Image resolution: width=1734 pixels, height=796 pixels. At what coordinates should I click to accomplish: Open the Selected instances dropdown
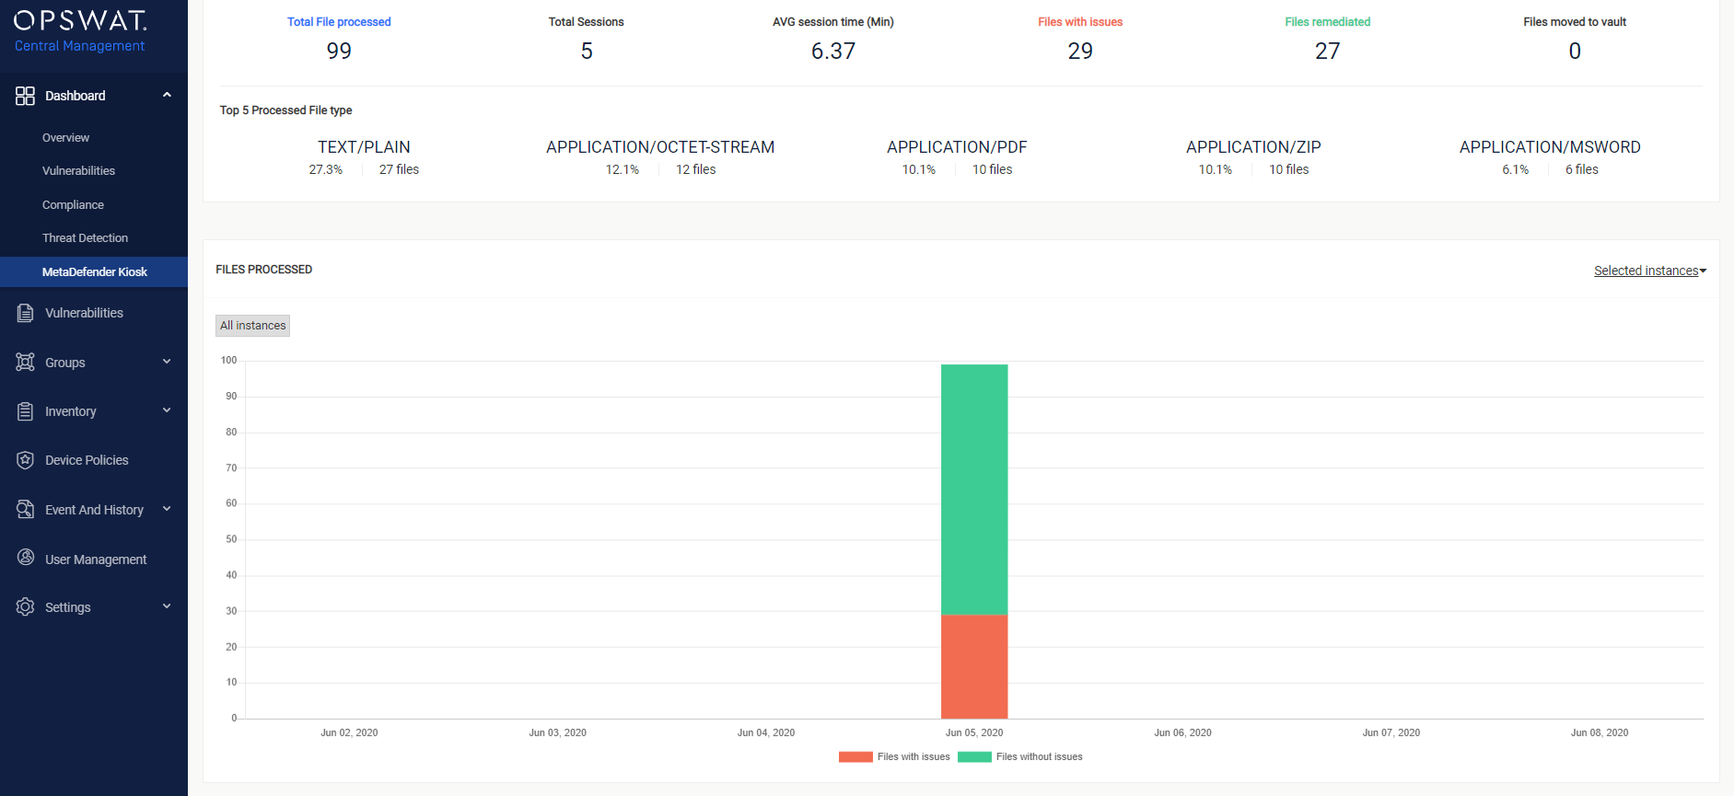point(1650,271)
